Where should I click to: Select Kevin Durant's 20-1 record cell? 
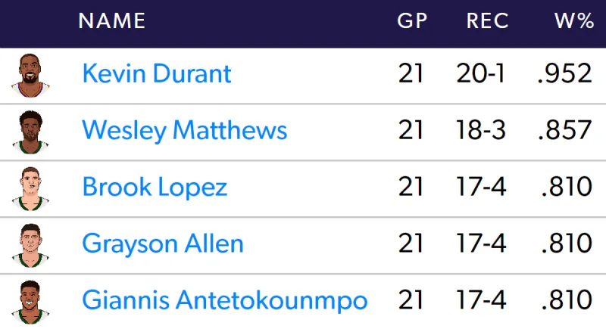480,73
